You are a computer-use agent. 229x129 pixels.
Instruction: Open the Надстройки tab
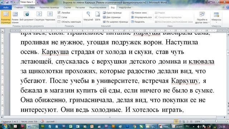125,8
